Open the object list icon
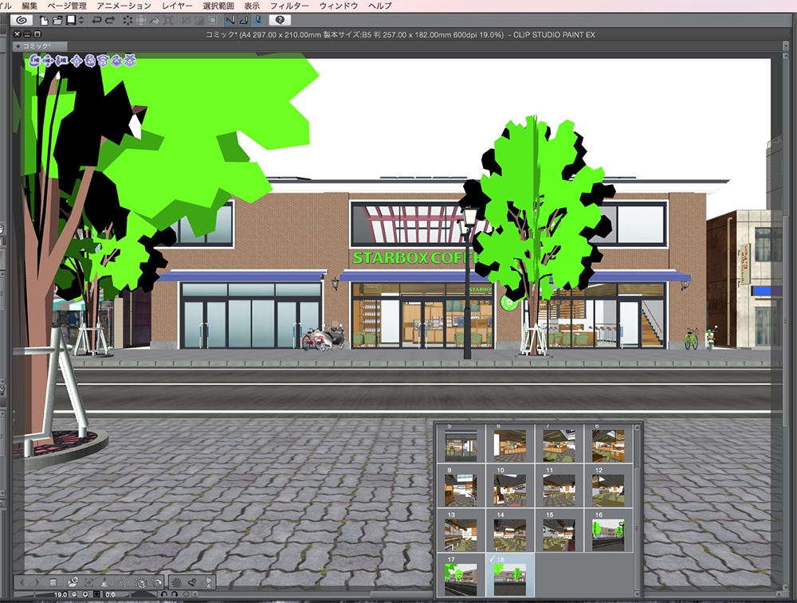797x603 pixels. point(53,582)
